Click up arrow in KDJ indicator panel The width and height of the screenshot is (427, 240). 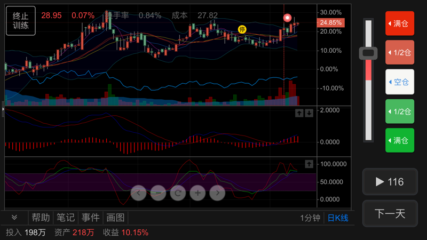(x=309, y=164)
